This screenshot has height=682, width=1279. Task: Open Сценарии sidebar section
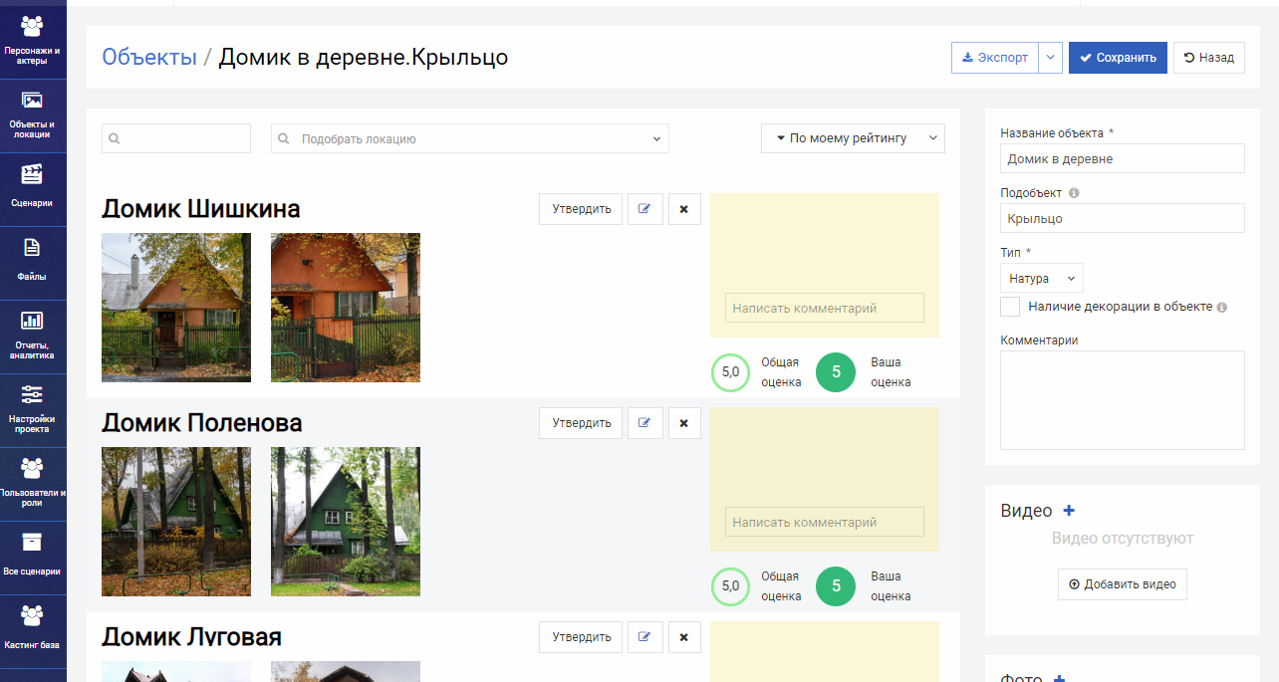click(x=32, y=189)
